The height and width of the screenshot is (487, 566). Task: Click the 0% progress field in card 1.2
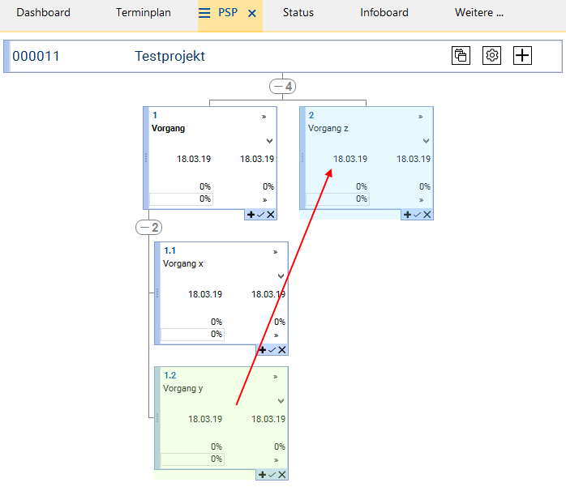(x=193, y=459)
